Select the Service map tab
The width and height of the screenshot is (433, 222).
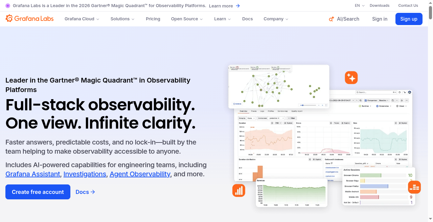pos(282,111)
